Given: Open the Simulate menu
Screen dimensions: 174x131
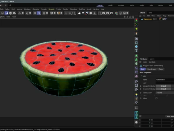Looking at the screenshot, I should click(51, 9).
